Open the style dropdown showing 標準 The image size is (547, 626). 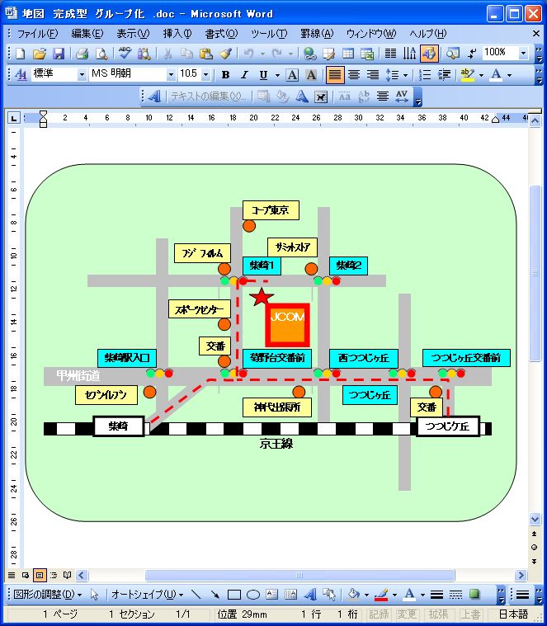coord(82,75)
